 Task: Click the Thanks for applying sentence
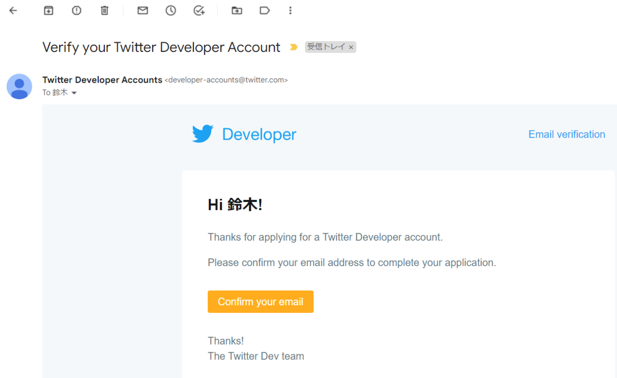(x=325, y=237)
